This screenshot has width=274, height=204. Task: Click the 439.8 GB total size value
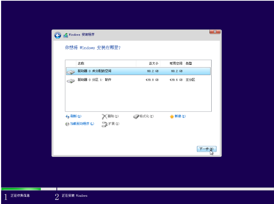[x=152, y=80]
